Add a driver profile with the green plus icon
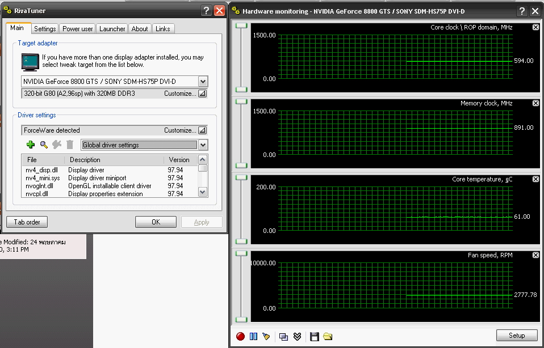544x348 pixels. click(x=31, y=145)
